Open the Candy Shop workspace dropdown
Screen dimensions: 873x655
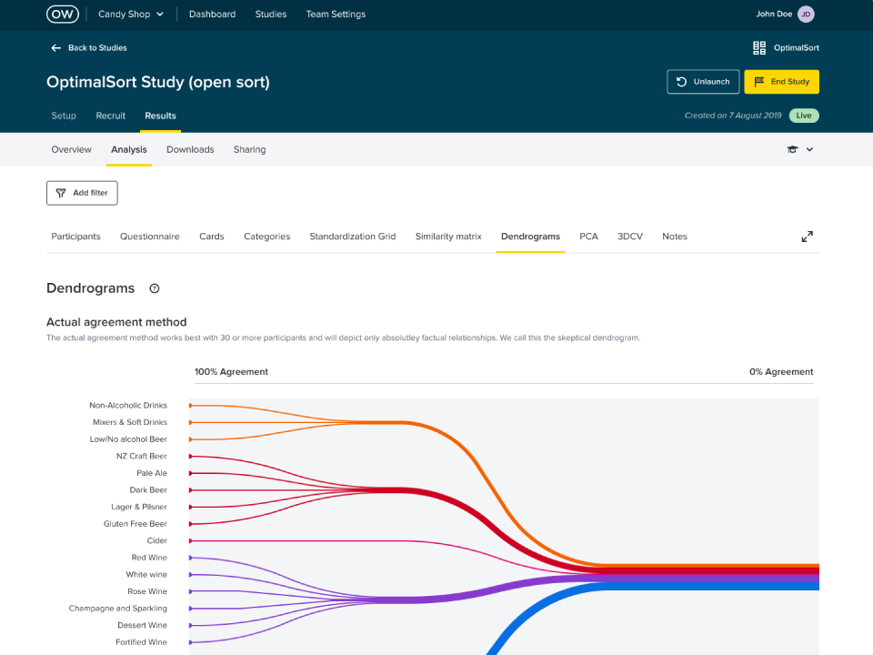129,14
